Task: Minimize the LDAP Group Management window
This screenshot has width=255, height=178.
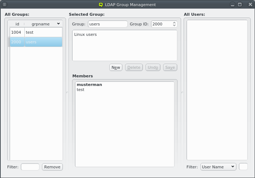Action: pos(232,4)
